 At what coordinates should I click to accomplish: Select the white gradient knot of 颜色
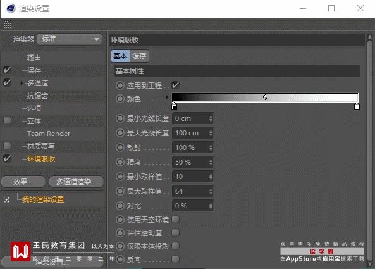pos(357,106)
